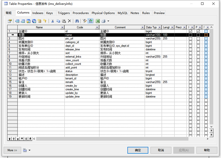Image resolution: width=221 pixels, height=158 pixels.
Task: Click the More >> button
Action: (12, 150)
